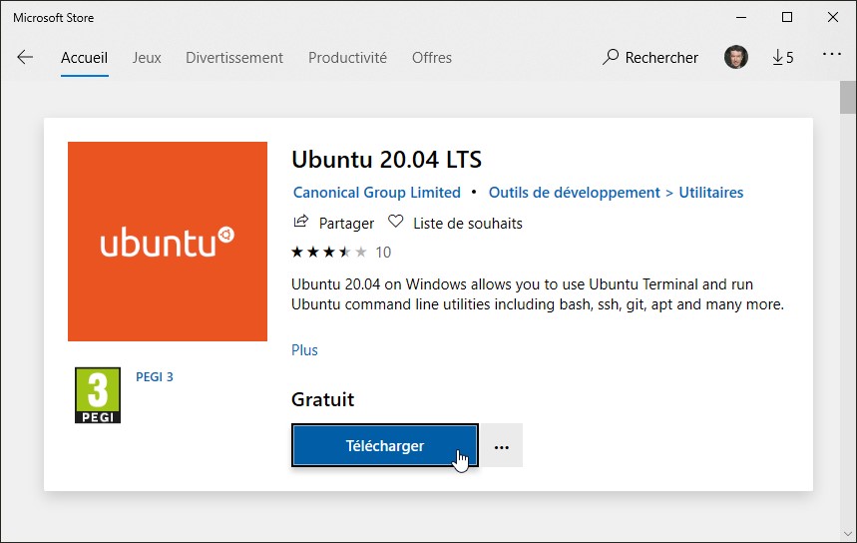Expand the description with Plus

(304, 350)
